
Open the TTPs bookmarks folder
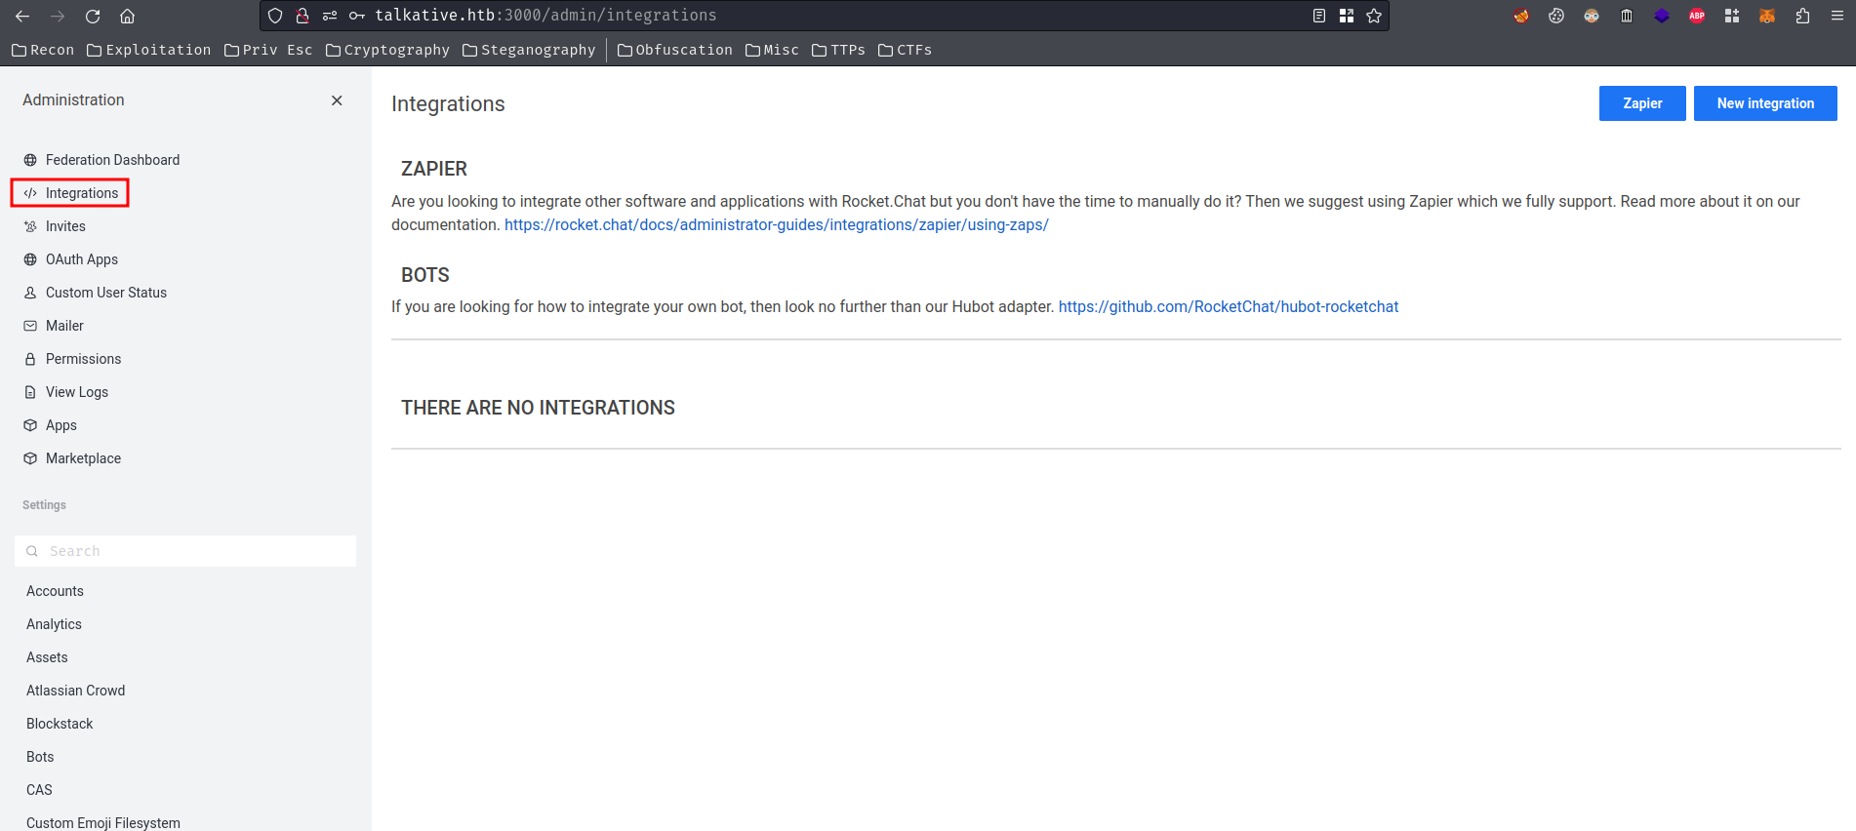coord(838,50)
